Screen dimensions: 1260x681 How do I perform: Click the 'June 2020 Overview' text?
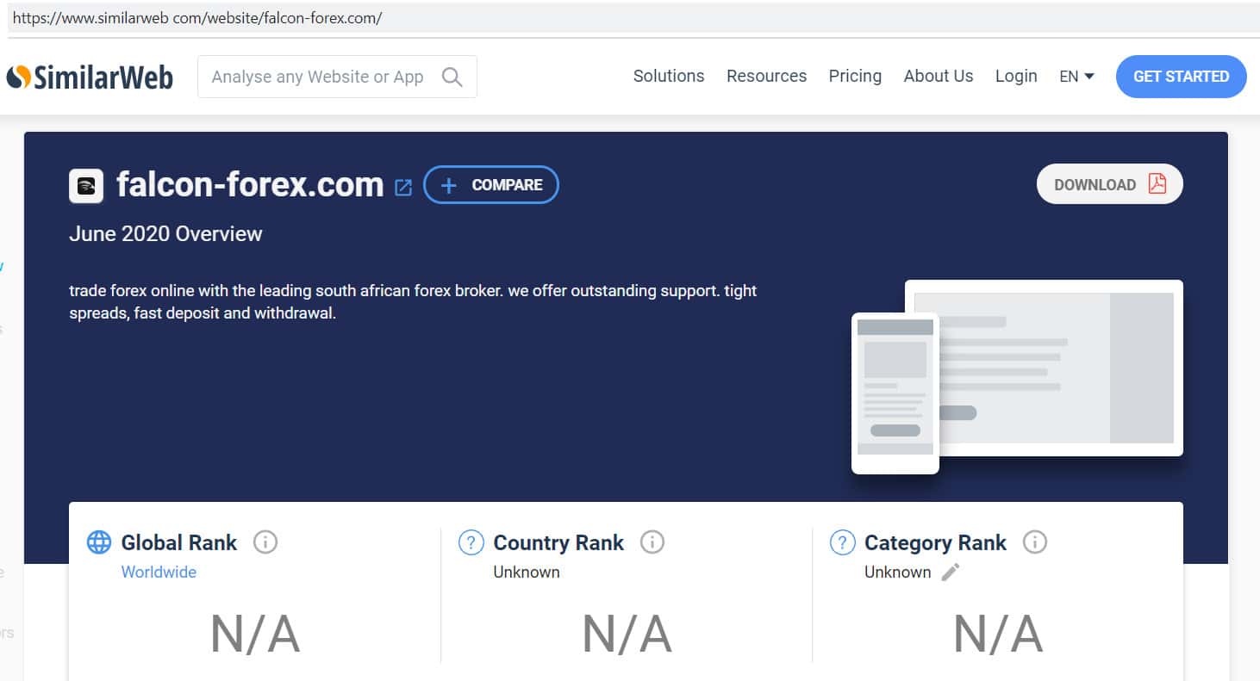click(165, 234)
